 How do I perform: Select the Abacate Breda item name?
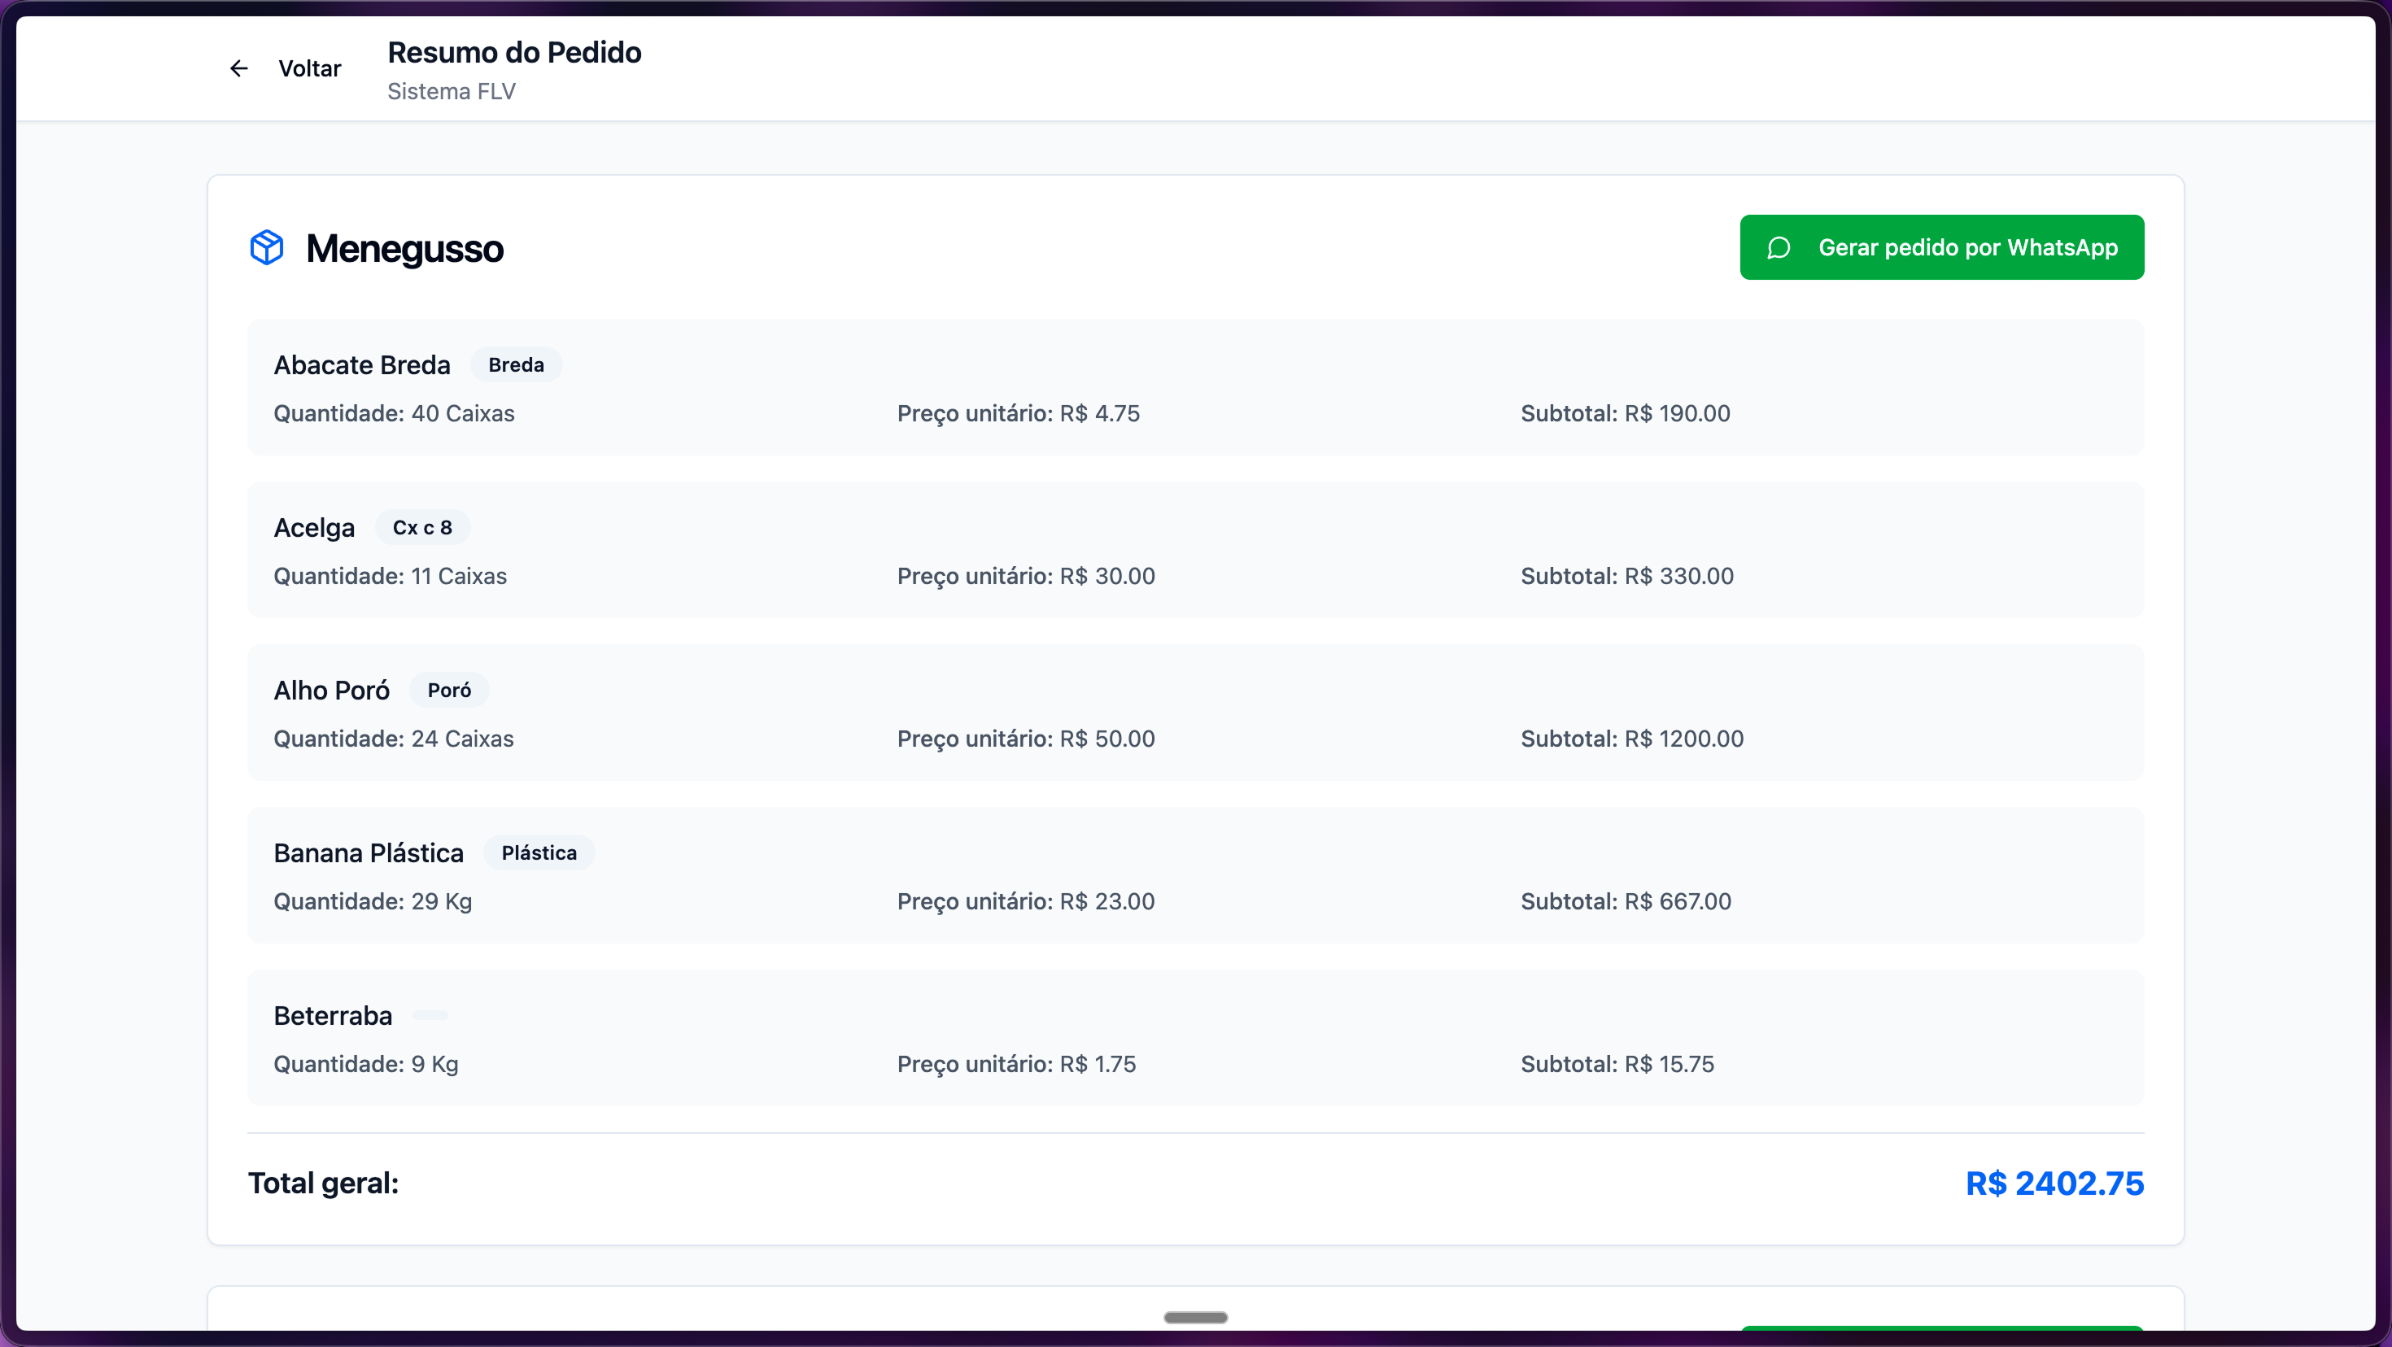click(x=361, y=365)
